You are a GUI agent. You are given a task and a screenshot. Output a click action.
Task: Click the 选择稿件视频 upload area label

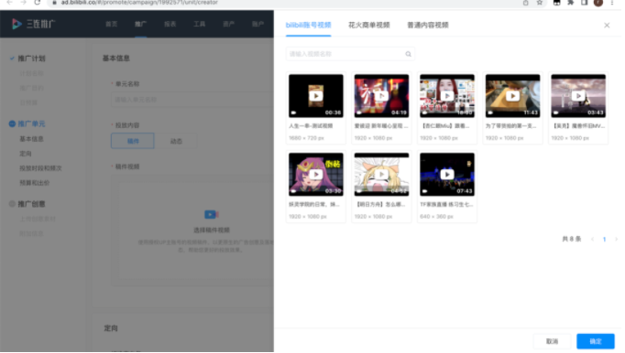click(x=212, y=230)
